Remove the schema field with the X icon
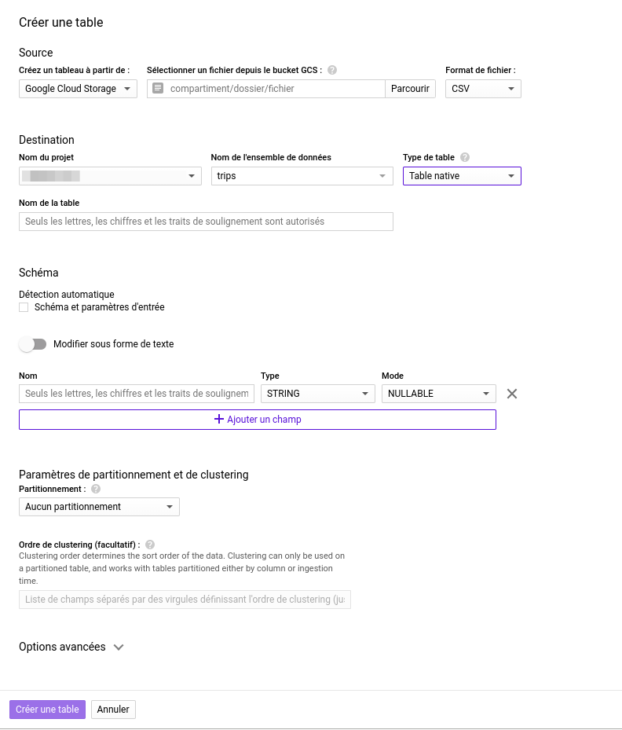Image resolution: width=622 pixels, height=730 pixels. [x=511, y=393]
